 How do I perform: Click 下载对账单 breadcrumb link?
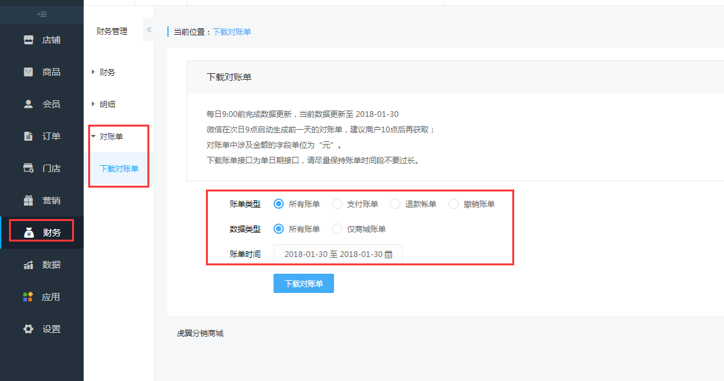pos(232,31)
